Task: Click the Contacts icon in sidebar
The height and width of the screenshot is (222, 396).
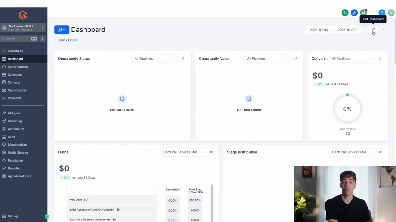Action: click(x=4, y=82)
